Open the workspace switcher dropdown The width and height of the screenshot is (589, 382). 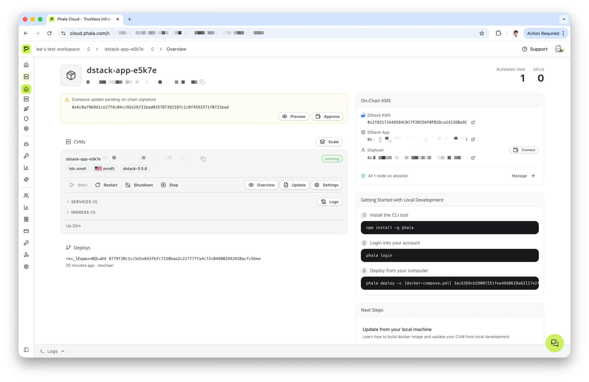click(x=88, y=49)
